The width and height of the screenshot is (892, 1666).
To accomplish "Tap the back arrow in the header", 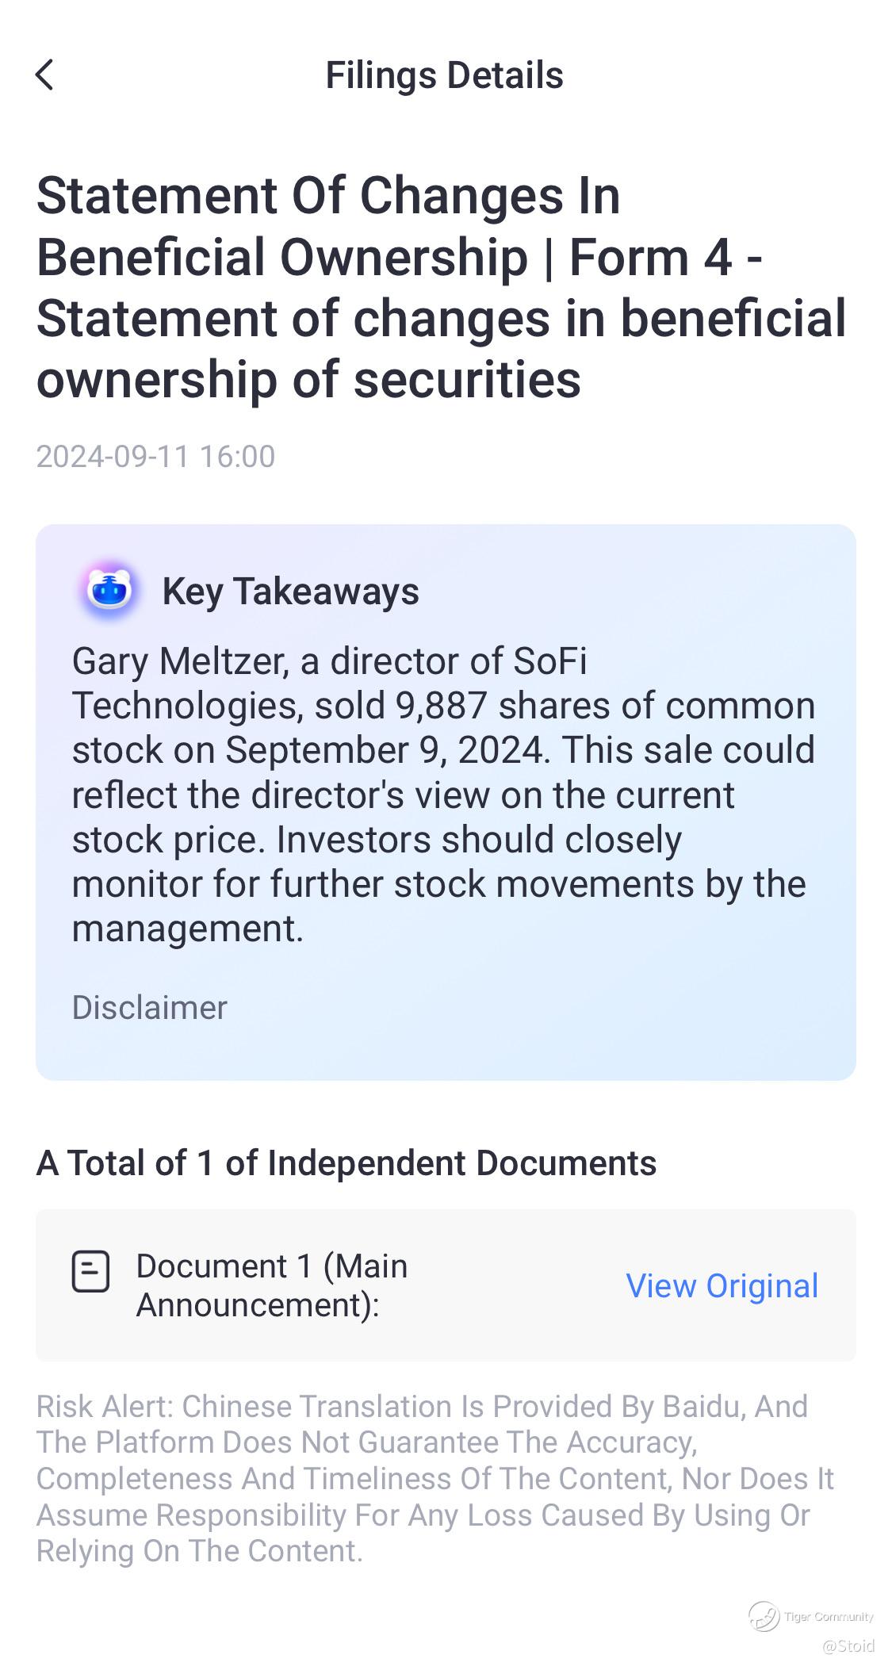I will click(45, 75).
